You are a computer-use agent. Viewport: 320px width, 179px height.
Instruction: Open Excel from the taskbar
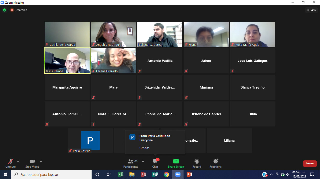tap(120, 174)
